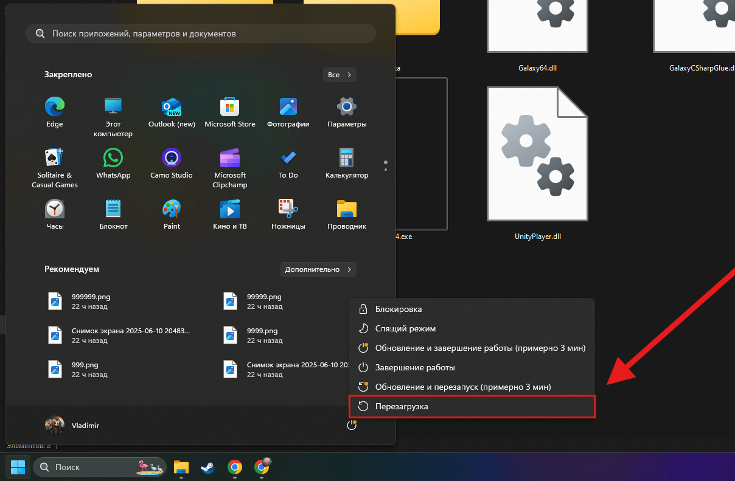
Task: Click pinned apps page indicator dots
Action: coord(386,166)
